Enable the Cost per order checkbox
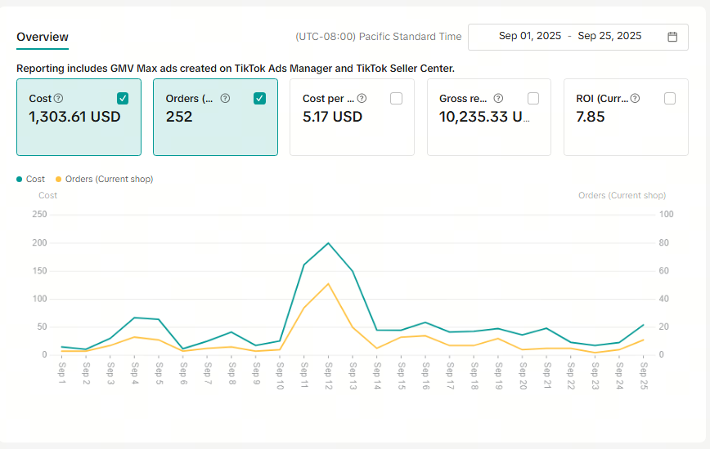The width and height of the screenshot is (710, 449). 396,98
